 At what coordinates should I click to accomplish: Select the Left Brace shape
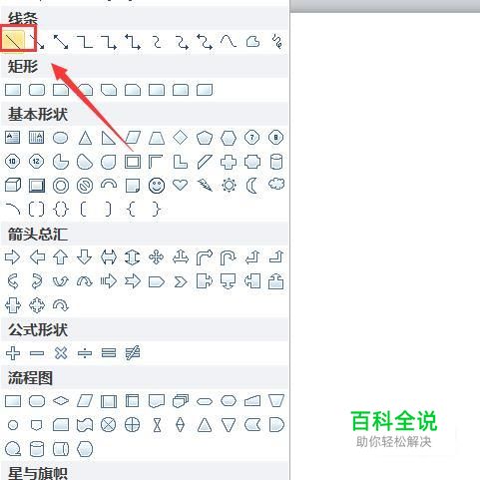tap(132, 210)
